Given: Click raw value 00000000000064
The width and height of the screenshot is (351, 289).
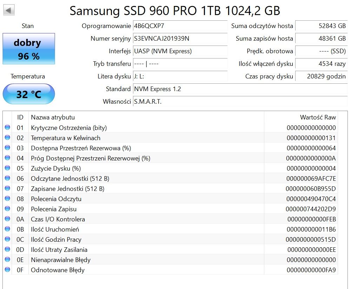Looking at the screenshot, I should (311, 148).
